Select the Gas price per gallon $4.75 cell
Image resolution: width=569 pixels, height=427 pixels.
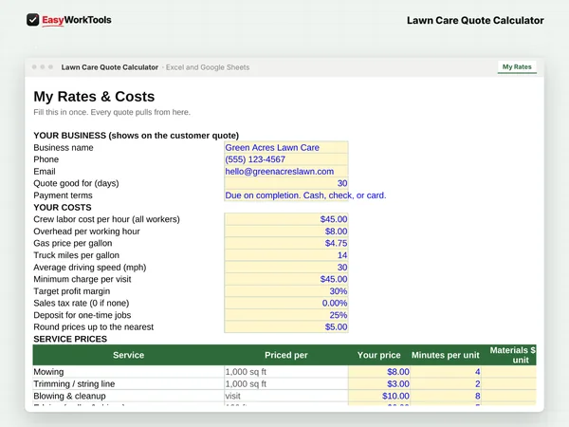coord(286,243)
